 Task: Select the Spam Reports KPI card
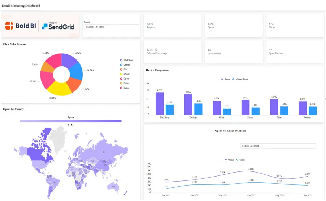point(295,52)
